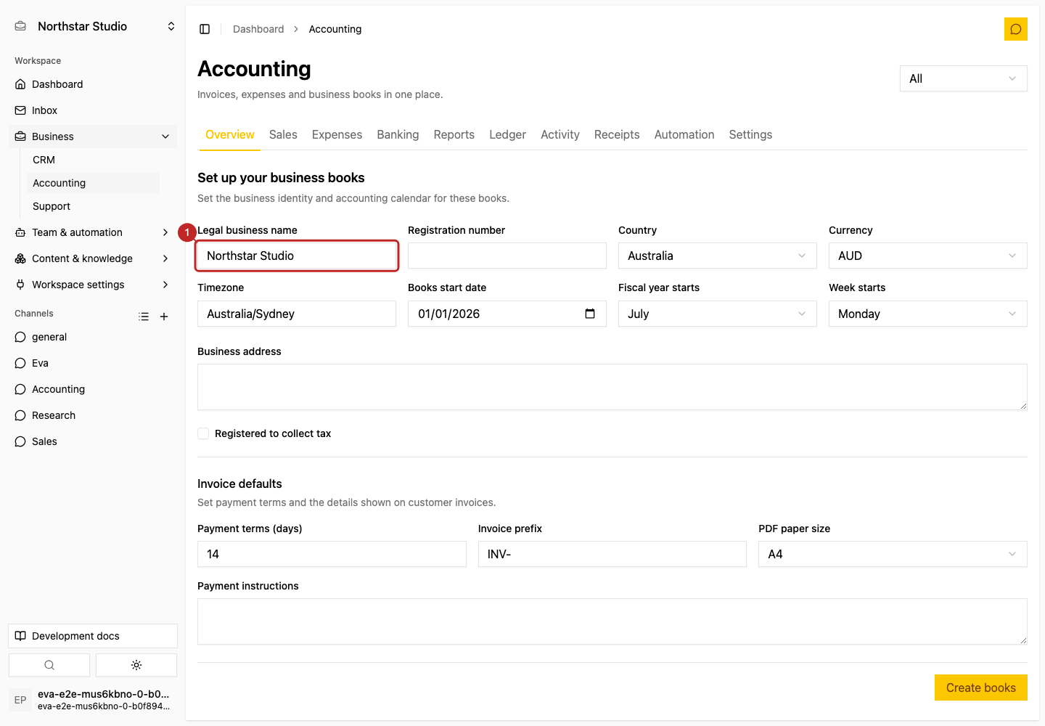The width and height of the screenshot is (1045, 726).
Task: Open Support under Business
Action: [x=93, y=206]
